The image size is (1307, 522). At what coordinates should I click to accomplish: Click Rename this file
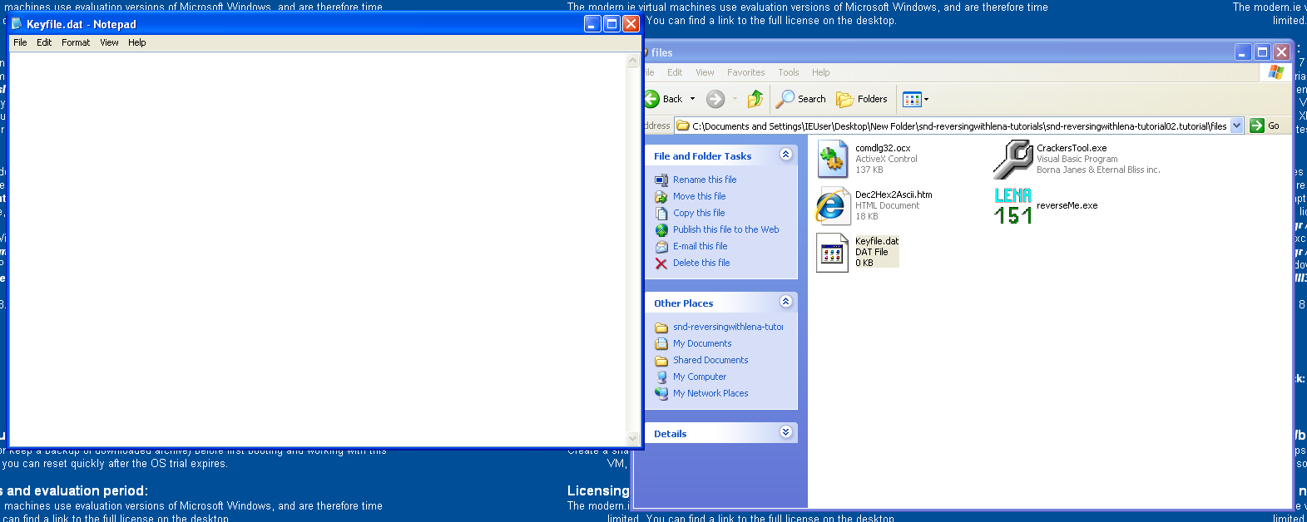pyautogui.click(x=705, y=180)
